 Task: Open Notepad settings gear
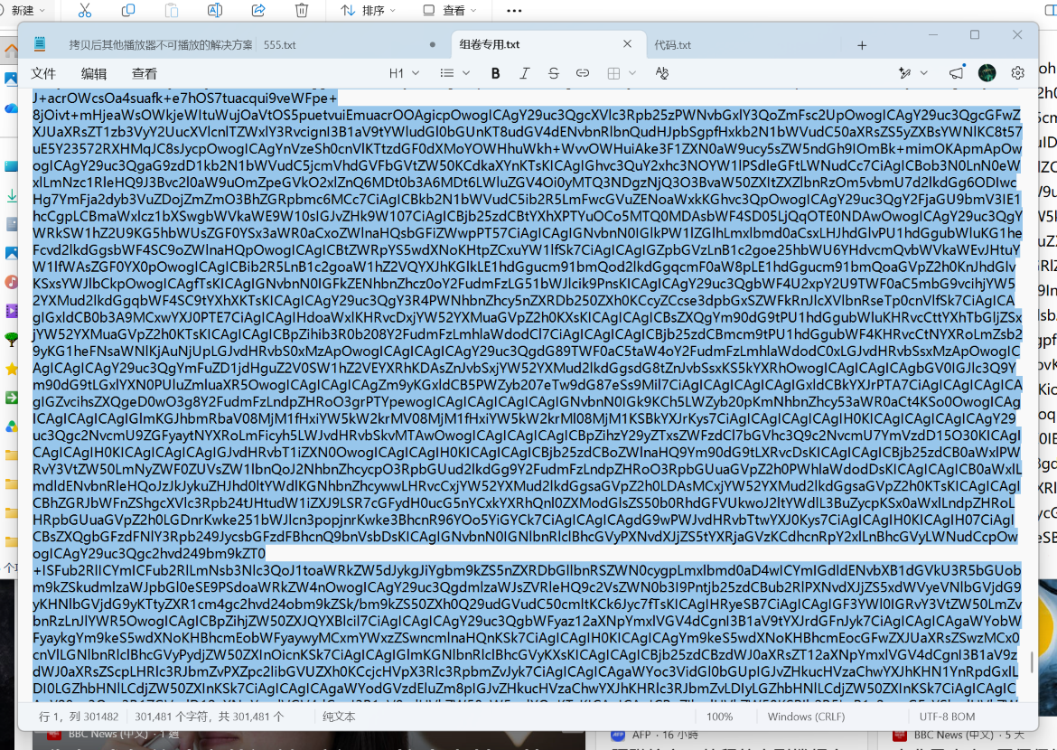[x=1018, y=73]
